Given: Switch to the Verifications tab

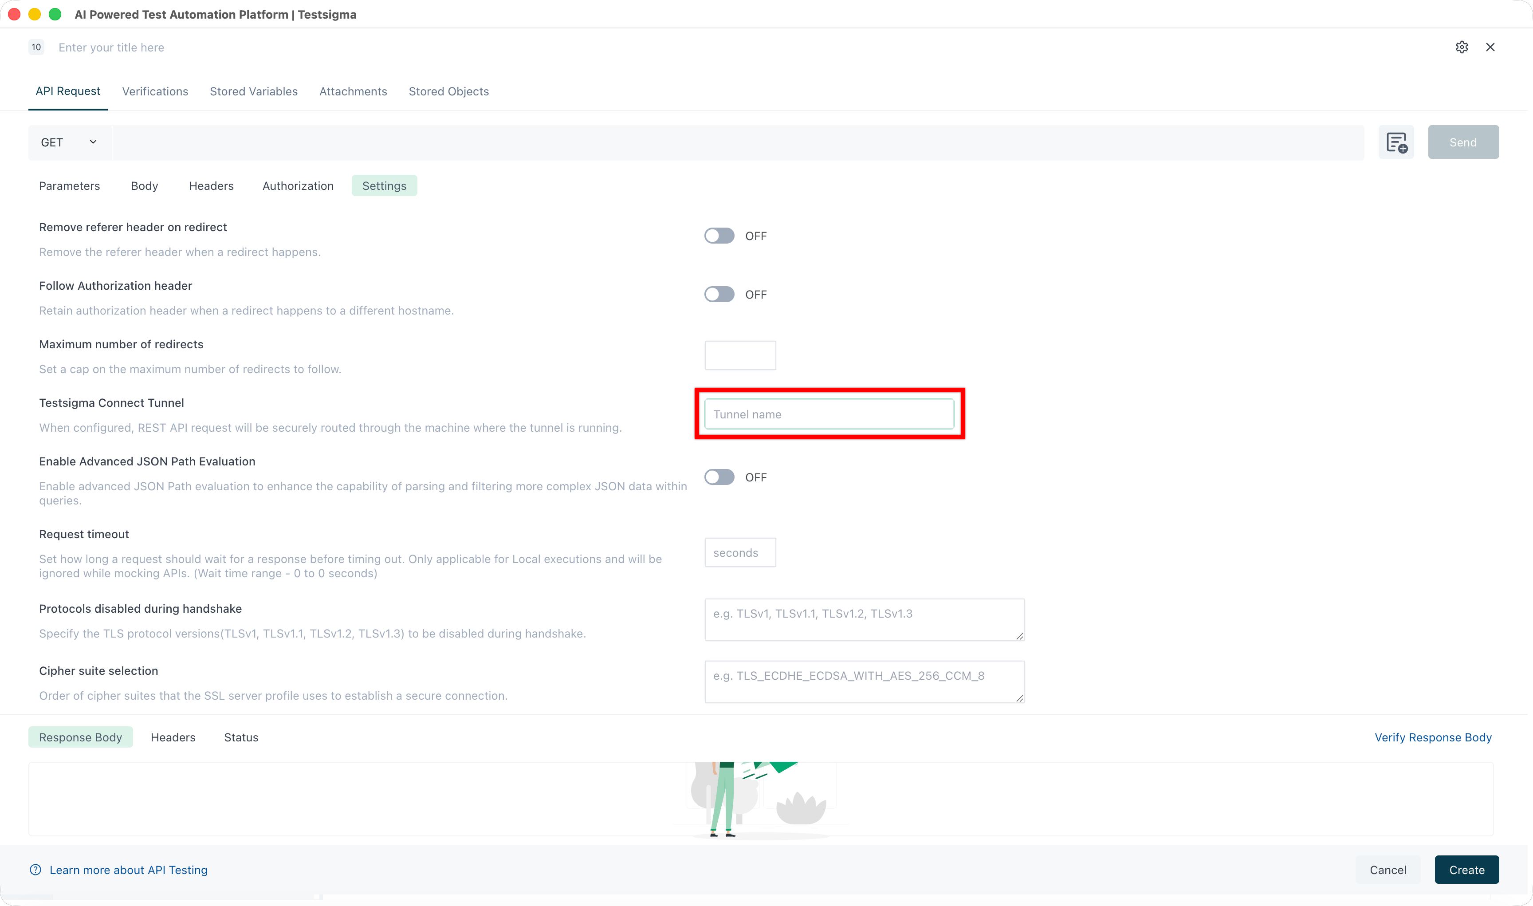Looking at the screenshot, I should point(155,91).
